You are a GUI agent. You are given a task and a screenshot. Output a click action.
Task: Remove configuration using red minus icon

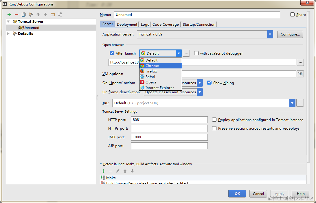coord(16,14)
